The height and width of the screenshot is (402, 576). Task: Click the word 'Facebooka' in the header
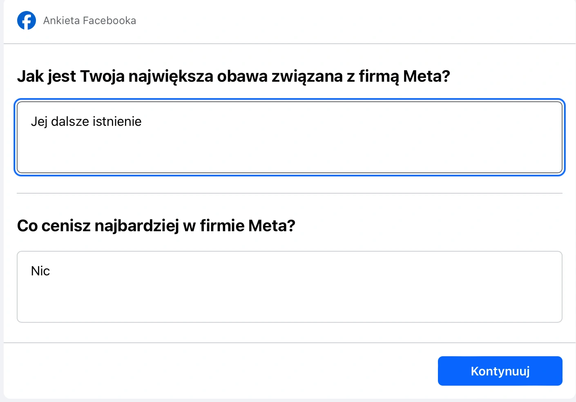pos(109,20)
